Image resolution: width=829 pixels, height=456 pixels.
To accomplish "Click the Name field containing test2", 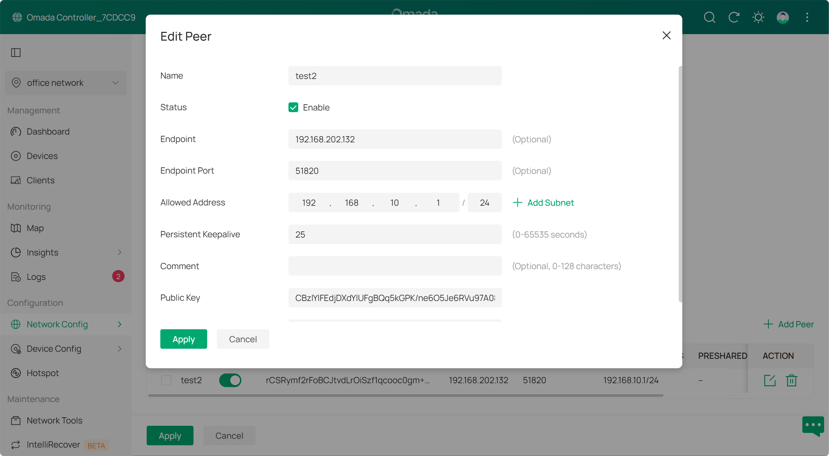I will click(395, 76).
